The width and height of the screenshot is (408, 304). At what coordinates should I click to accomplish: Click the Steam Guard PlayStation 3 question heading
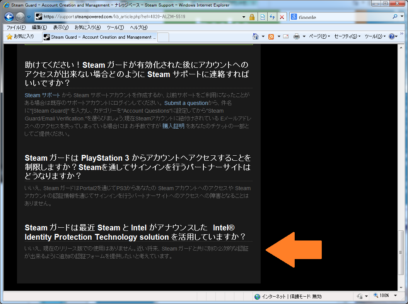(x=138, y=167)
